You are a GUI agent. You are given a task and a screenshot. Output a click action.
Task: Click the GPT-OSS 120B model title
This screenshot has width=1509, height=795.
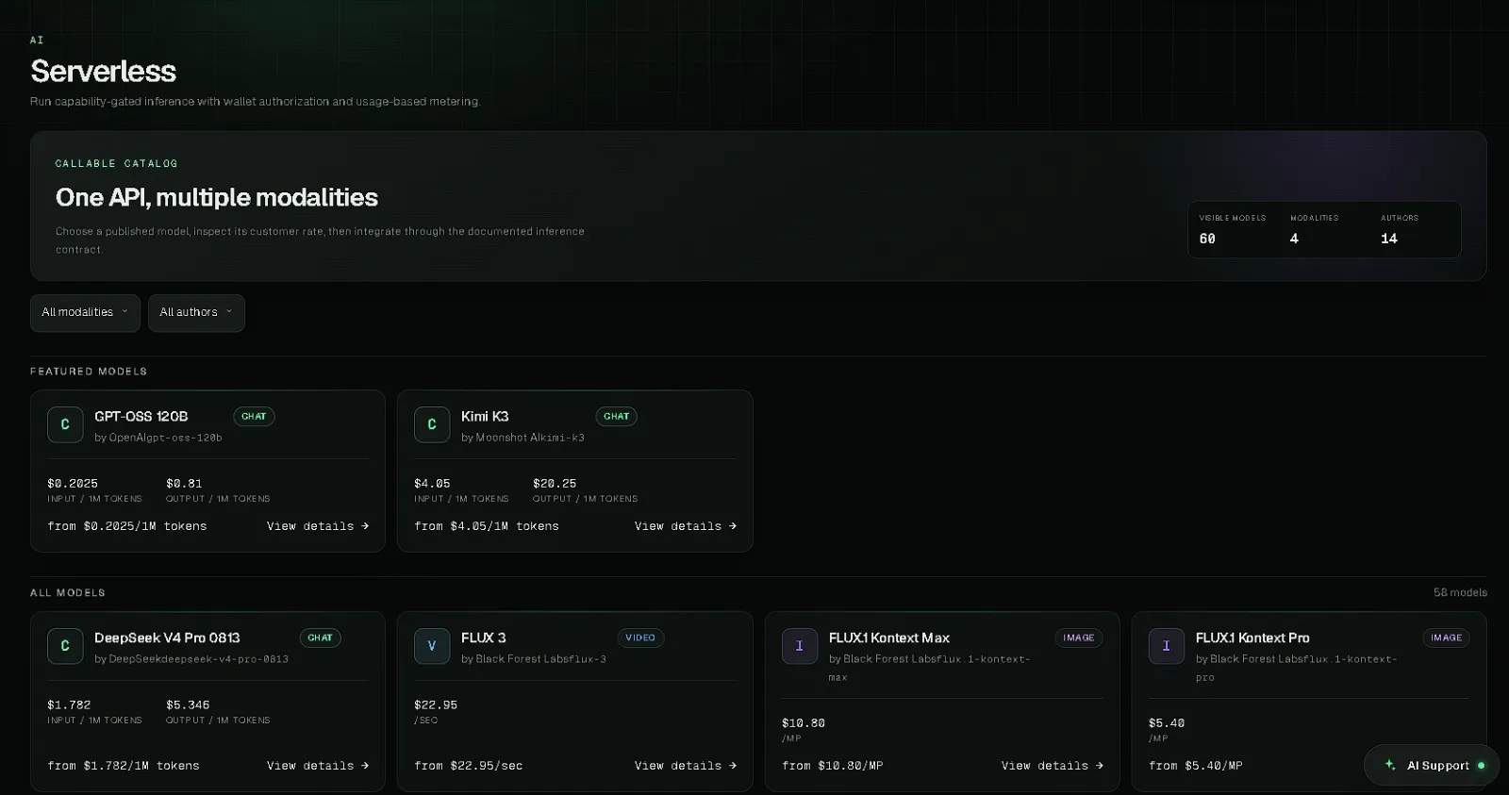click(x=141, y=416)
